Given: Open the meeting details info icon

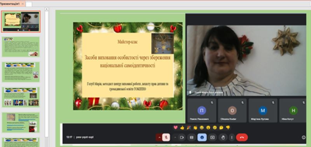Looking at the screenshot, I should tap(304, 137).
